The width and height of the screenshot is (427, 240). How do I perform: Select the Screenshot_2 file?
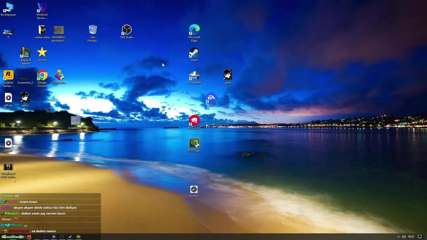(25, 80)
